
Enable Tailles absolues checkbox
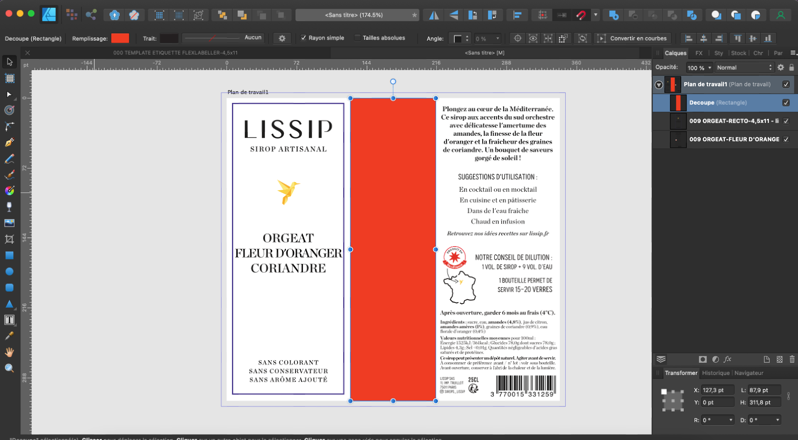[x=357, y=38]
